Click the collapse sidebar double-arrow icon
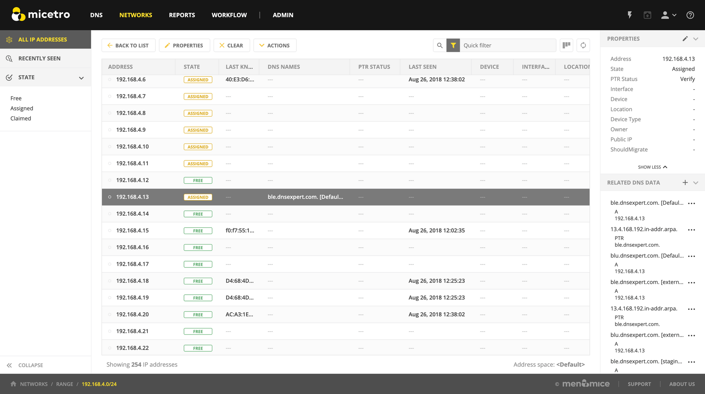705x394 pixels. click(9, 365)
